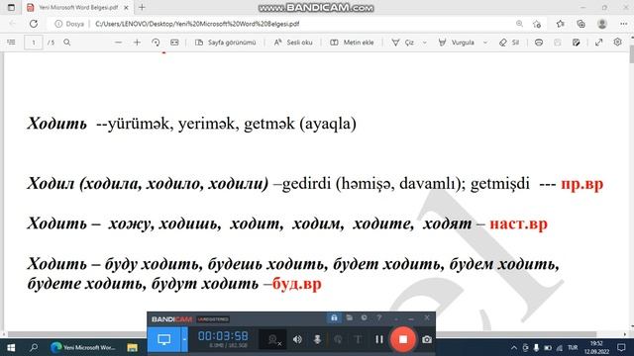Select the Sil erase tool

(x=509, y=42)
